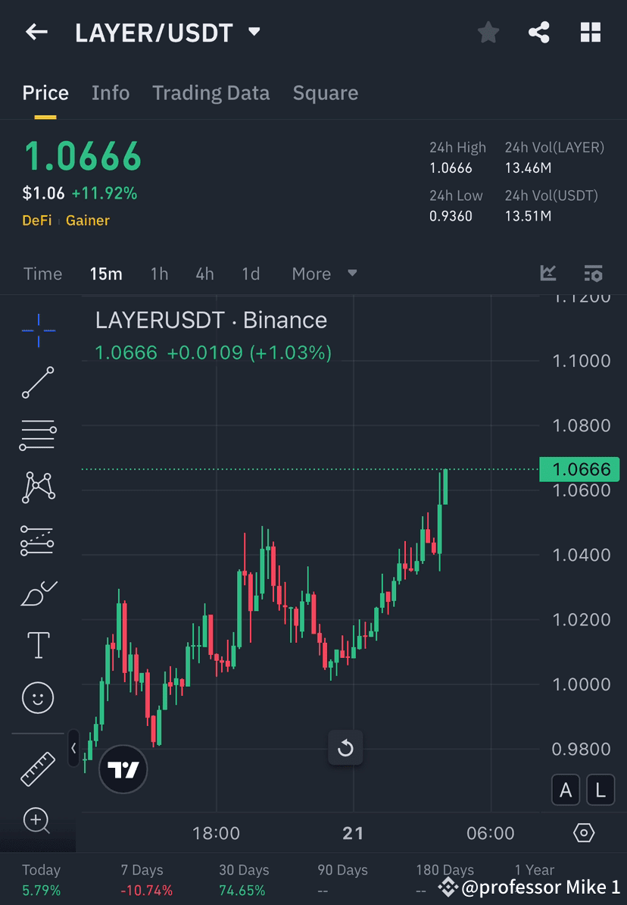The height and width of the screenshot is (905, 627).
Task: Activate the zoom-in magnifier tool
Action: point(38,822)
